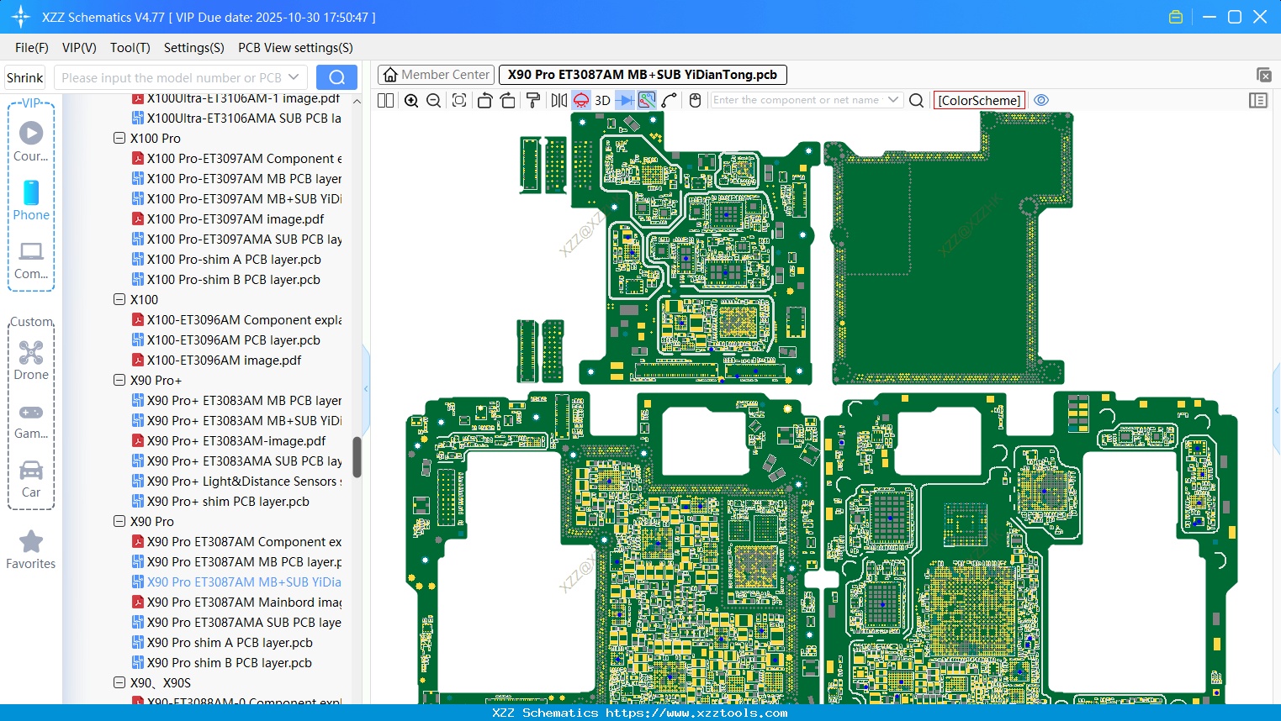Zoom out of the PCB view
The height and width of the screenshot is (721, 1281).
(434, 100)
